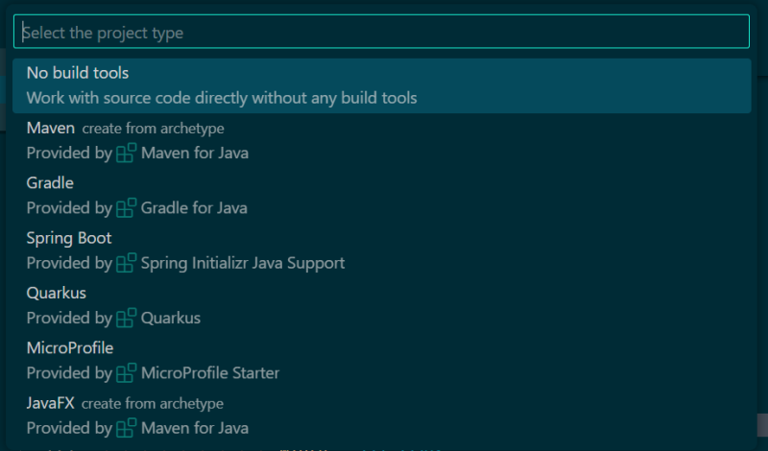The image size is (768, 451).
Task: Select Spring Boot project type
Action: coord(381,250)
